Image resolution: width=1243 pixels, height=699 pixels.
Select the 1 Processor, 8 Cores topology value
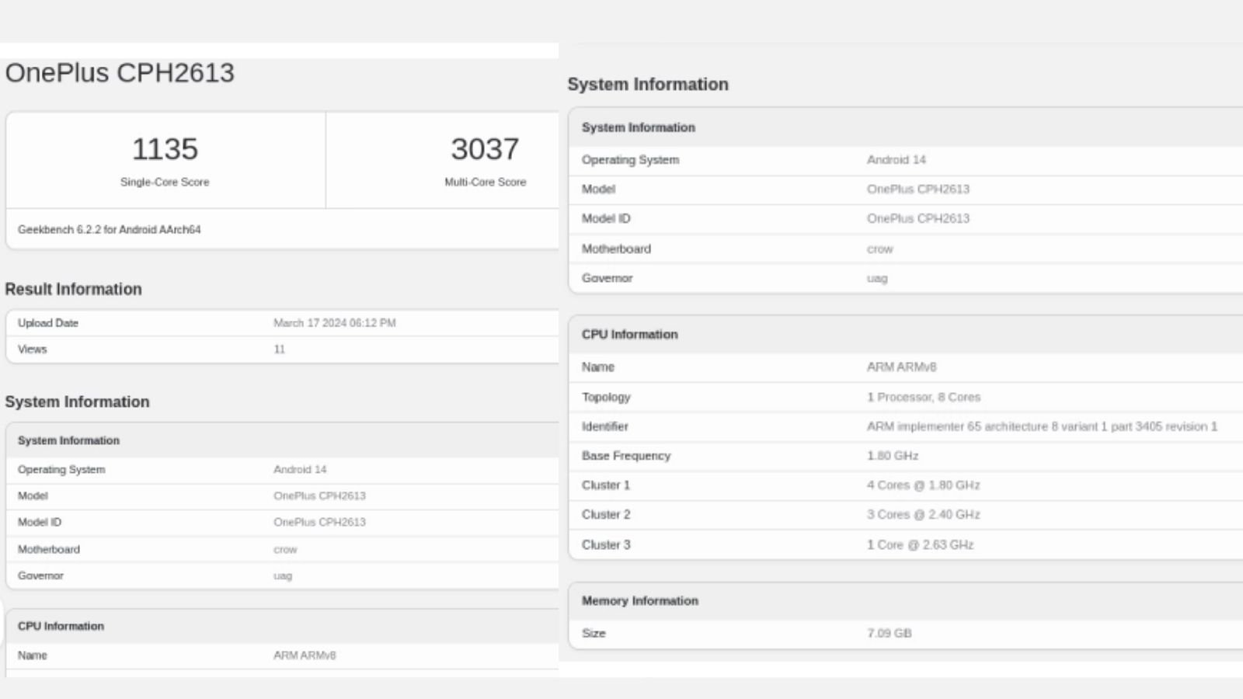924,397
